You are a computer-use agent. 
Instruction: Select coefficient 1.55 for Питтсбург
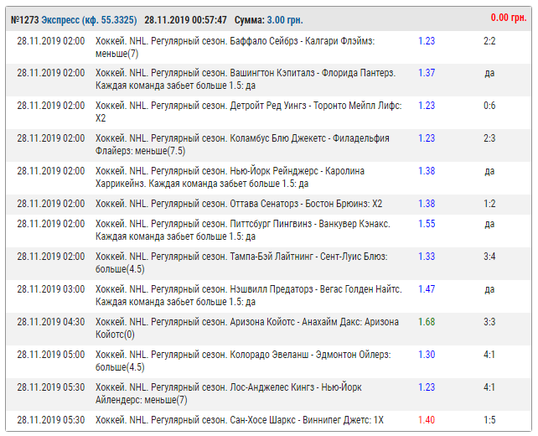(427, 224)
